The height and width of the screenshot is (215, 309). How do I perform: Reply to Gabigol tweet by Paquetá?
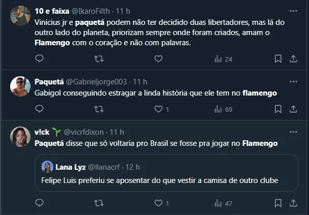pos(40,109)
